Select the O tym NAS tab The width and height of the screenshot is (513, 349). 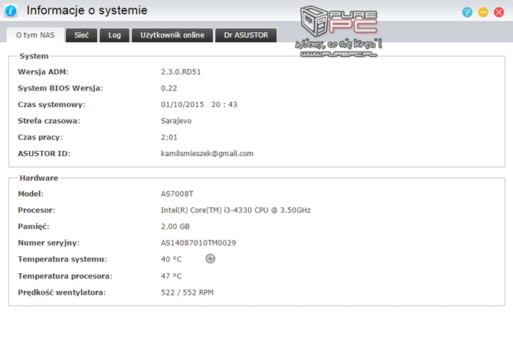tap(35, 35)
